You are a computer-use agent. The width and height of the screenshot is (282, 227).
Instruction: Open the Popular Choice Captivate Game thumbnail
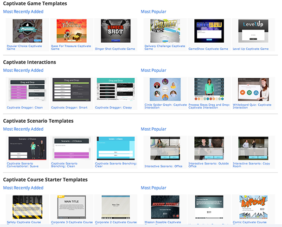coord(24,31)
